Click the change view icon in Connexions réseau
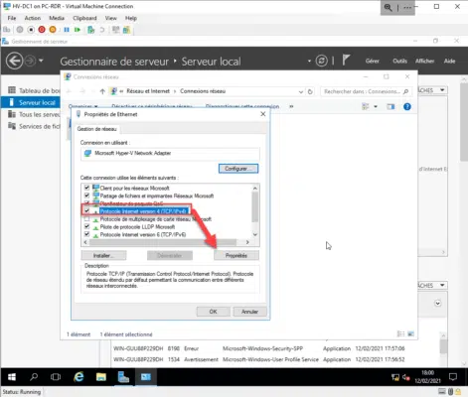Screen dimensions: 468x397 tap(366, 106)
